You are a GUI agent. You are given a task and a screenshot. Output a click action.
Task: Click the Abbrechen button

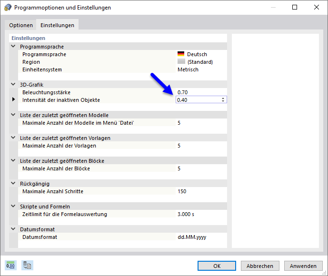[260, 266]
